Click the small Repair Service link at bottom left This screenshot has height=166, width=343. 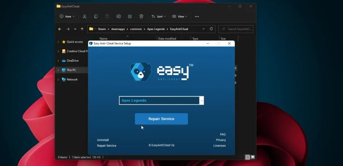coord(107,146)
